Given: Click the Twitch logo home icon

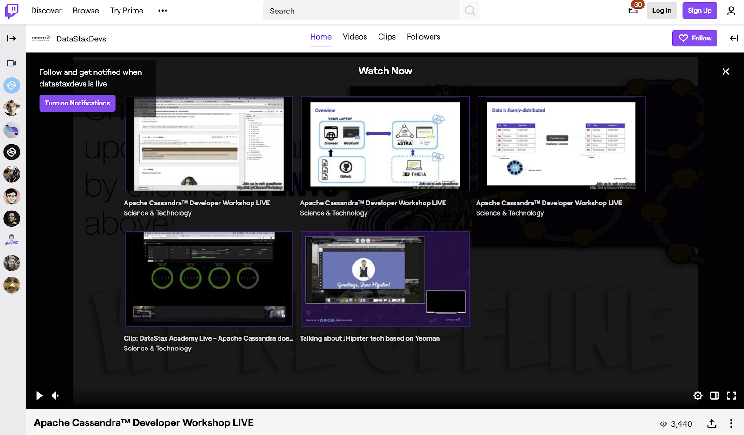Looking at the screenshot, I should click(12, 11).
